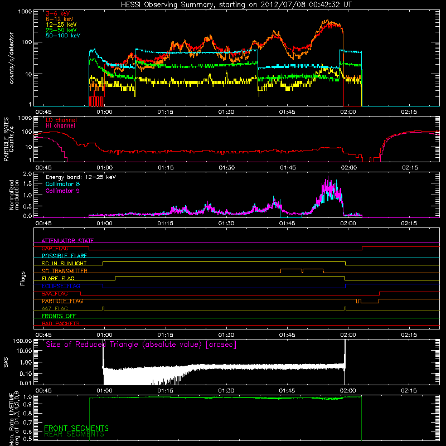Pick the cyan 50-100 keV legend entry
Screen dimensions: 446x446
tap(63, 36)
